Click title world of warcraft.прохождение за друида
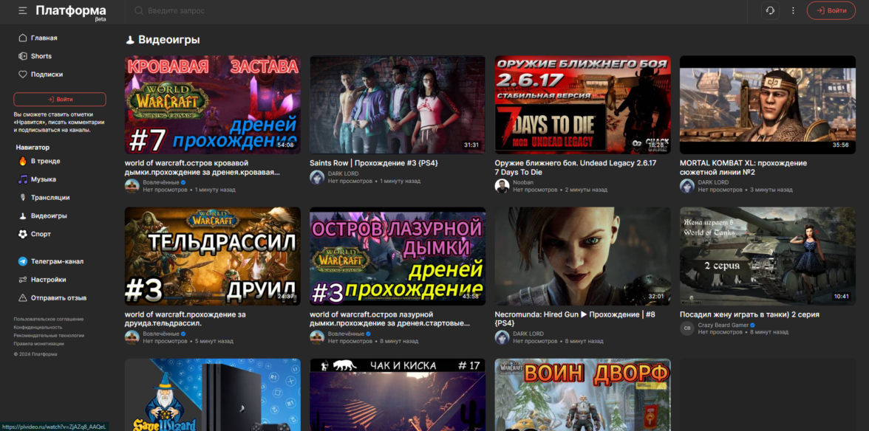The width and height of the screenshot is (869, 431). pyautogui.click(x=185, y=319)
